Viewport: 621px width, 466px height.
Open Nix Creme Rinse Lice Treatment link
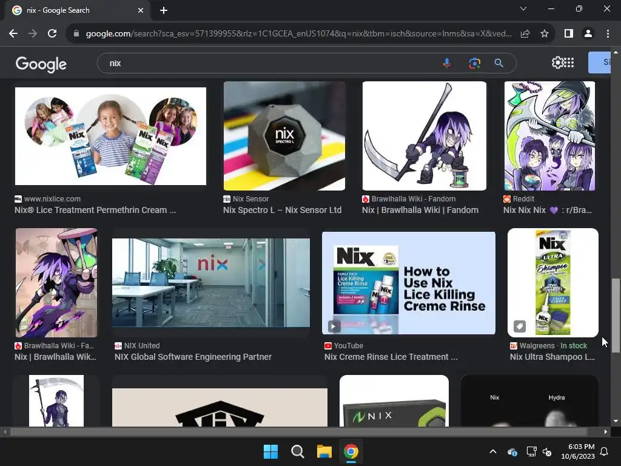[x=391, y=357]
